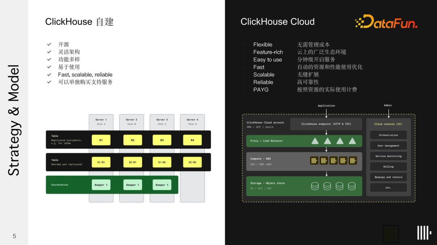Viewport: 437px width, 245px height.
Task: Select the yellow R1 replica block
Action: [101, 140]
